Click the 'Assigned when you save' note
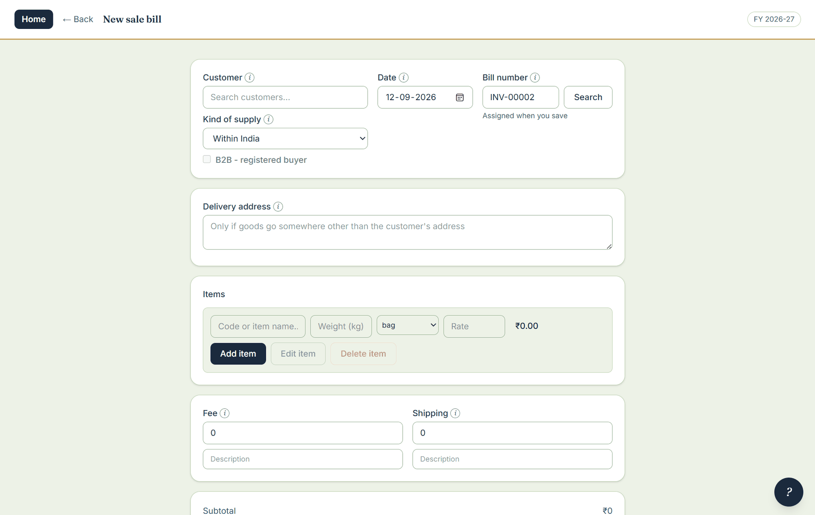Viewport: 815px width, 515px height. coord(525,116)
